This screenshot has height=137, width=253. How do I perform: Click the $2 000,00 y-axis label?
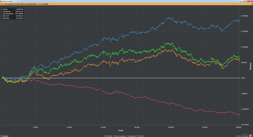point(244,16)
